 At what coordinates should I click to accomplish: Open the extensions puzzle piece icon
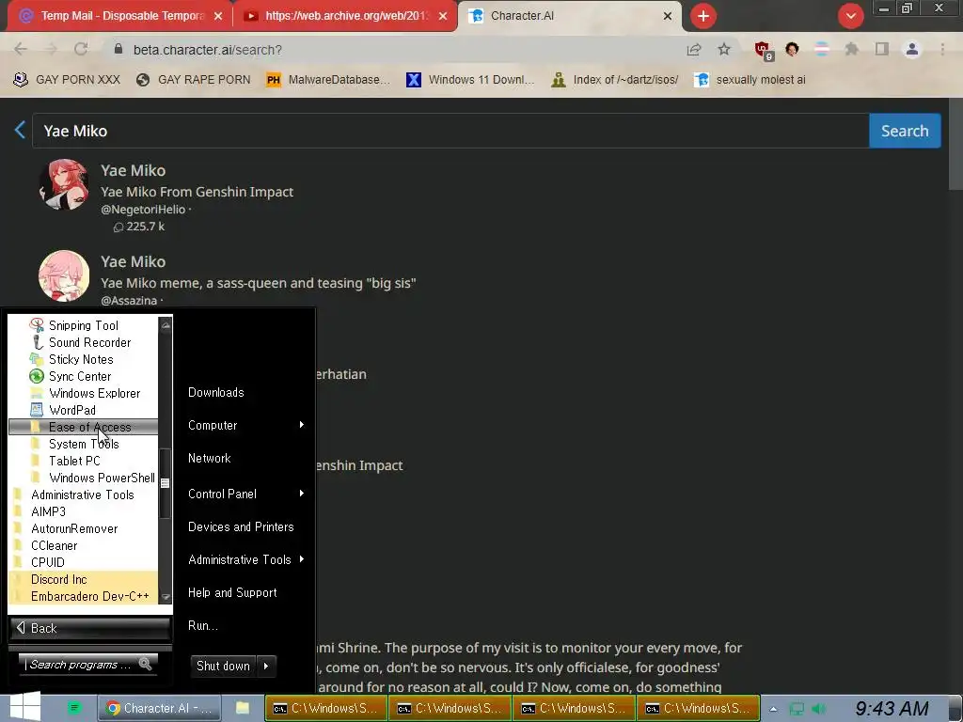pos(851,49)
